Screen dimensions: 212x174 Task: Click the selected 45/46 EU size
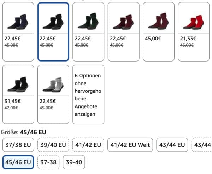[18, 162]
